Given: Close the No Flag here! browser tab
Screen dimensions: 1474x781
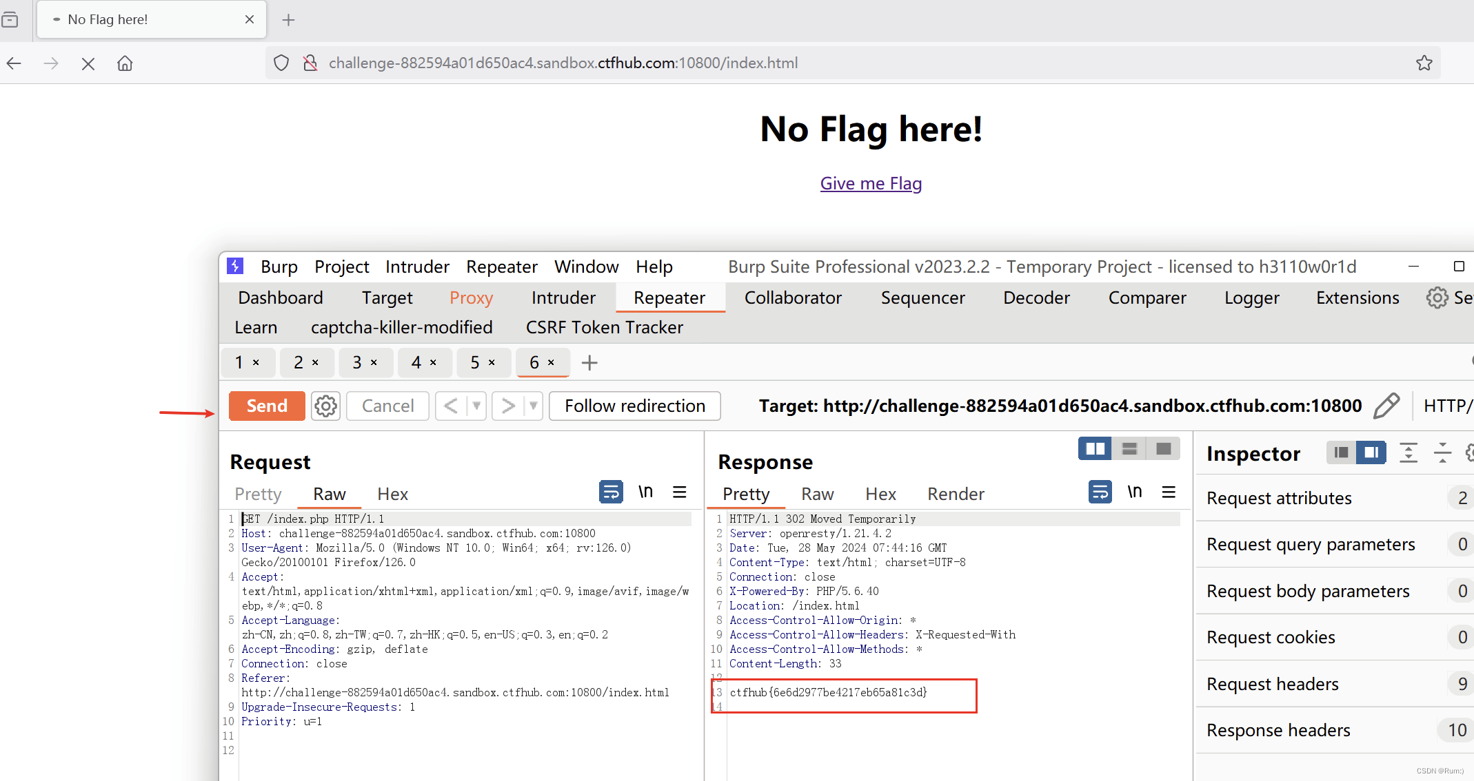Looking at the screenshot, I should [250, 19].
